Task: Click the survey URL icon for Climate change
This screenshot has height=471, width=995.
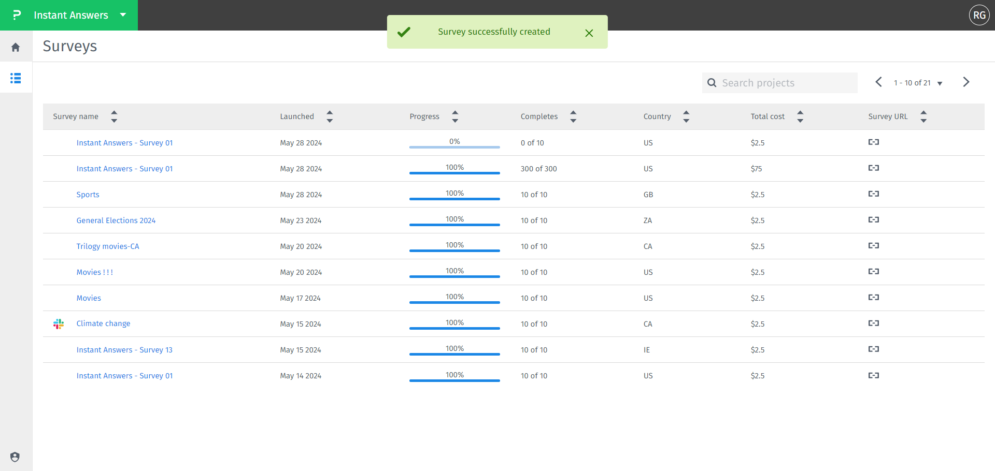Action: pos(873,323)
